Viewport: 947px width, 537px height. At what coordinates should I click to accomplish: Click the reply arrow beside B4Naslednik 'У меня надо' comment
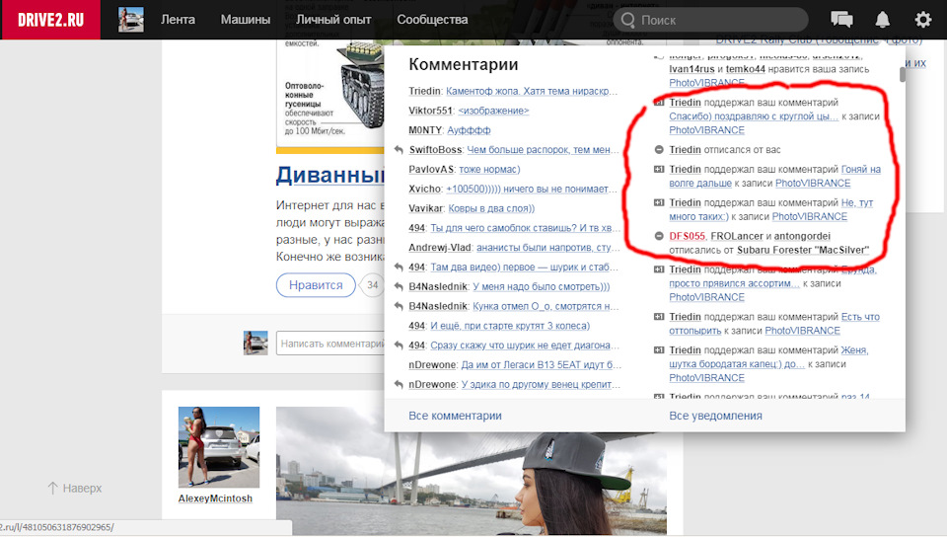click(398, 286)
